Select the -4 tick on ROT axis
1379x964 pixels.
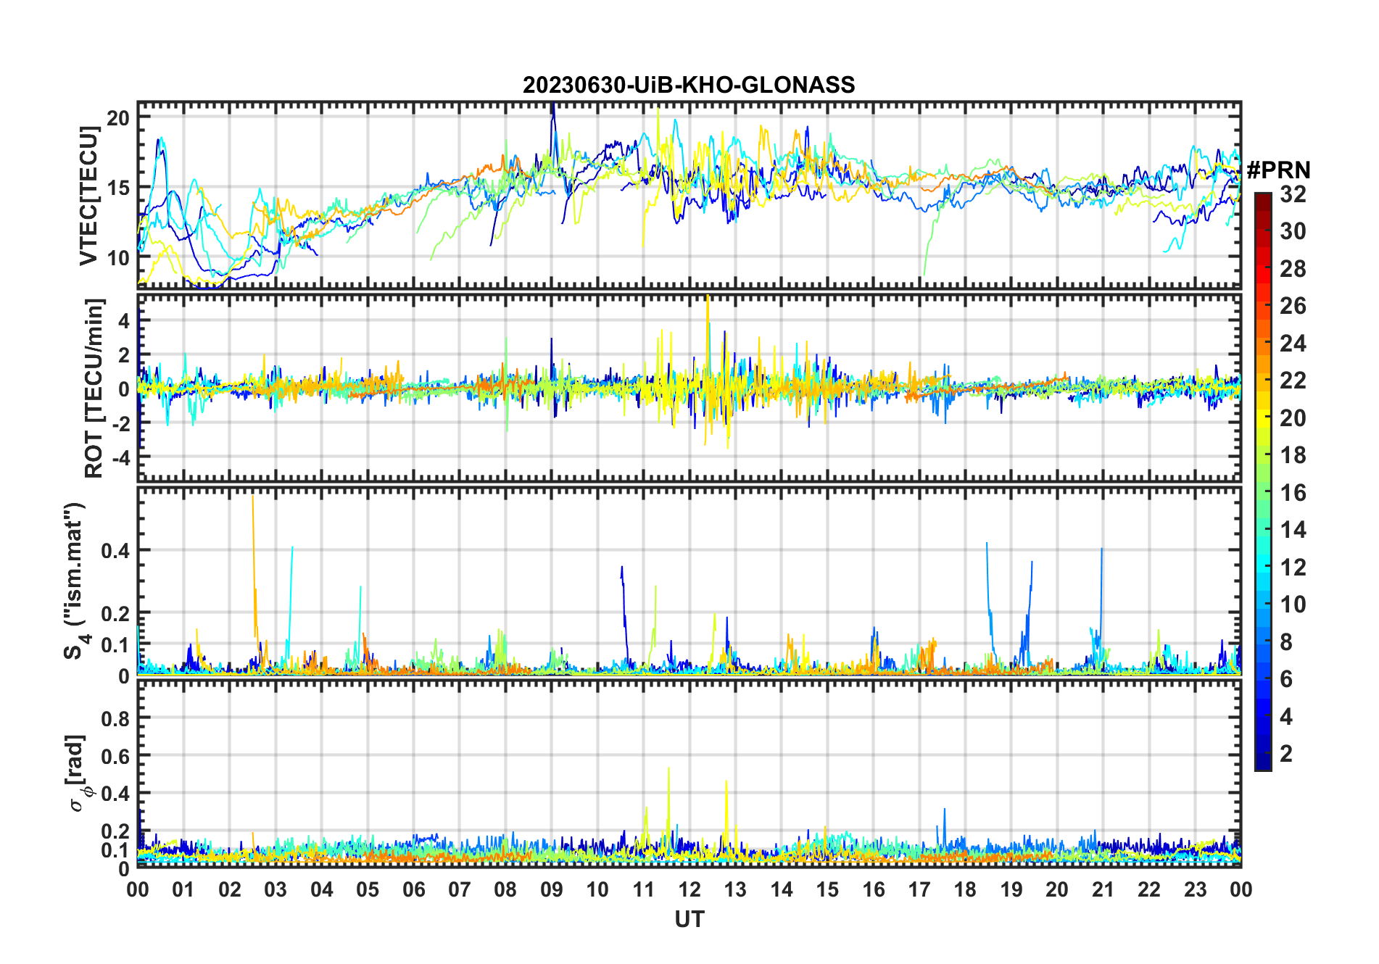118,457
